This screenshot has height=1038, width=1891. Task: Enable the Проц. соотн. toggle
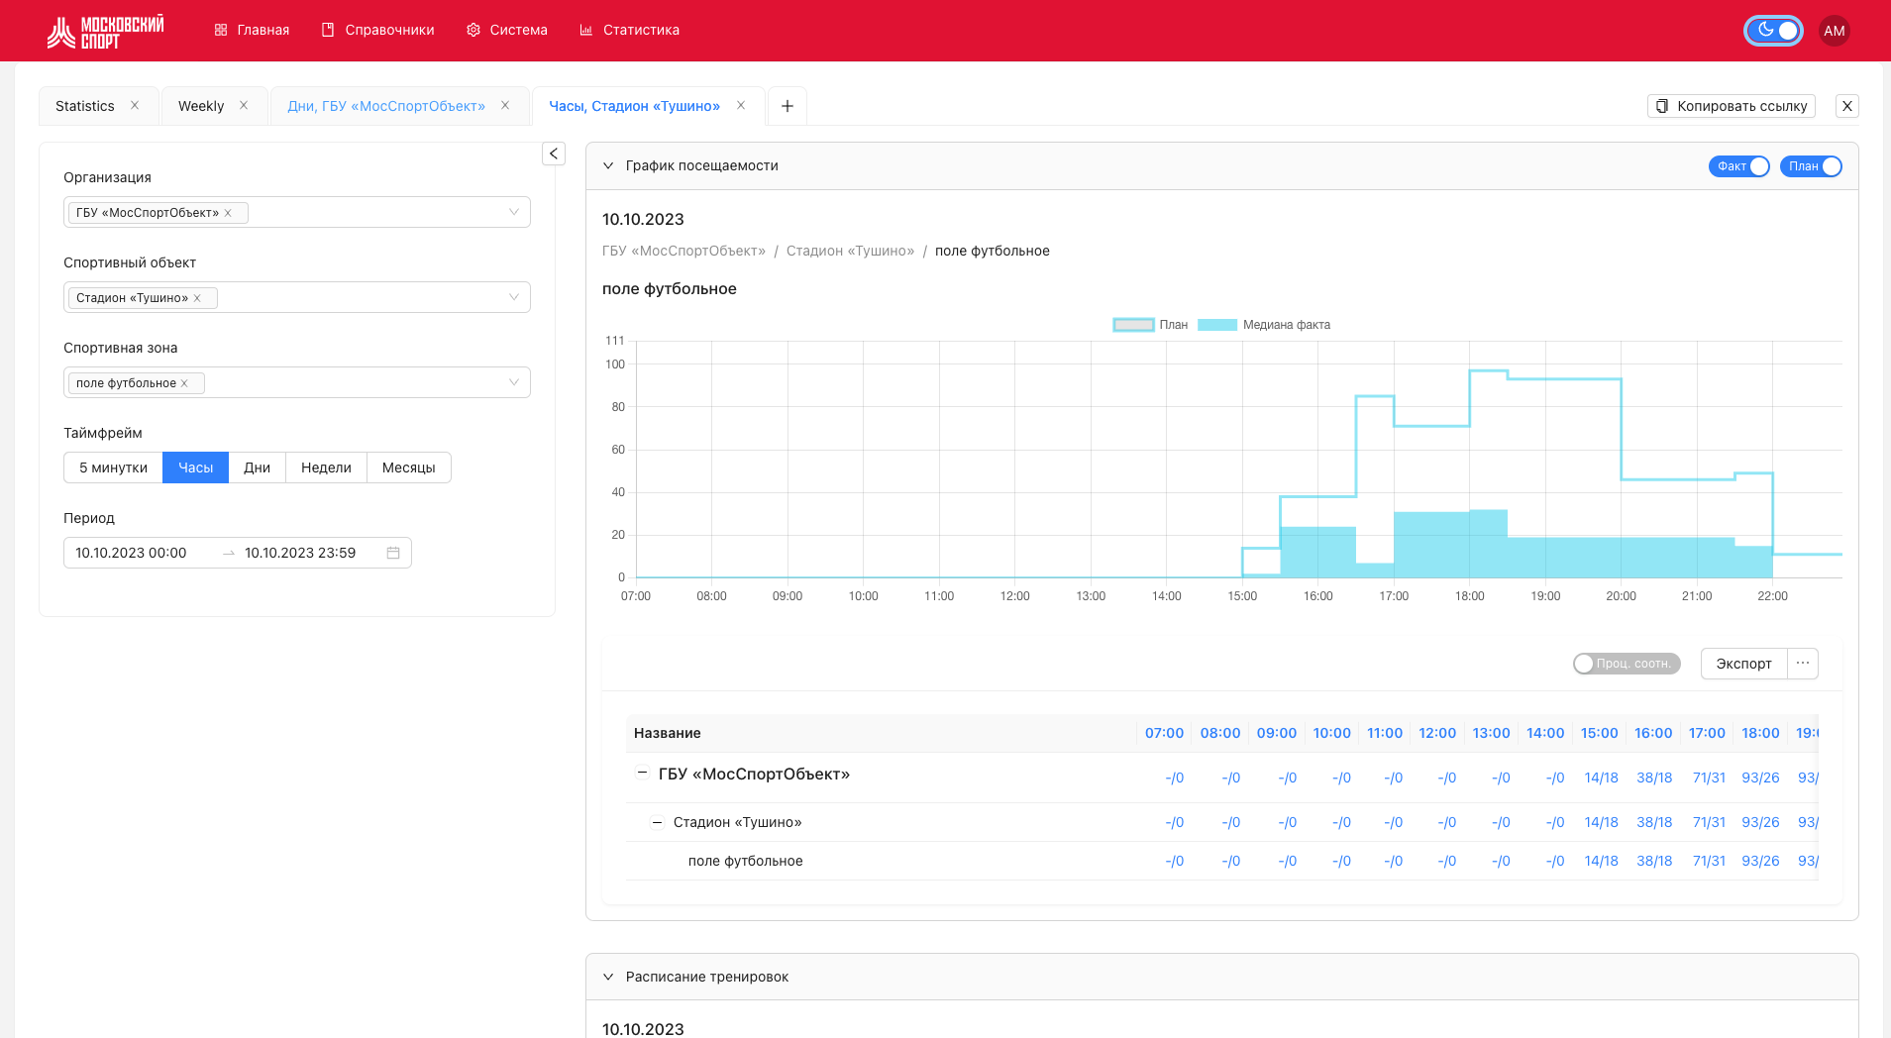1627,664
